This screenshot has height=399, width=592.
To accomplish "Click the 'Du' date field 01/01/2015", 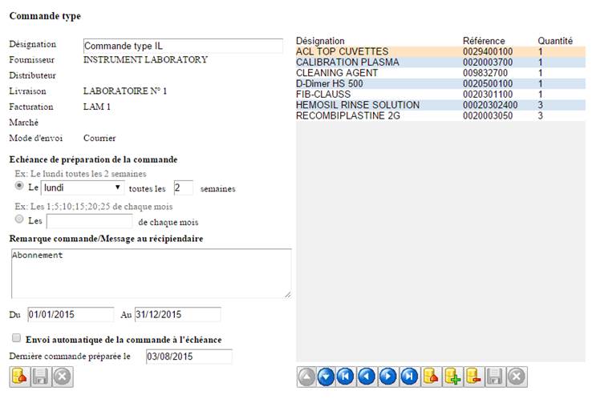I will (x=71, y=315).
